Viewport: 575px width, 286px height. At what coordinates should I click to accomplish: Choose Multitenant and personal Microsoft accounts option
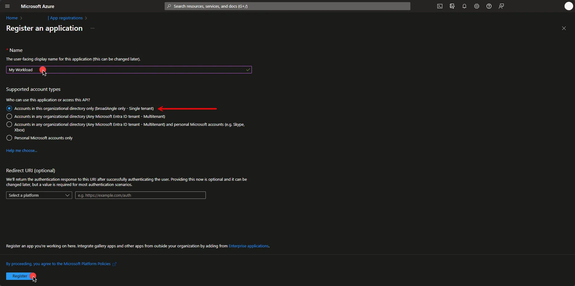point(9,124)
